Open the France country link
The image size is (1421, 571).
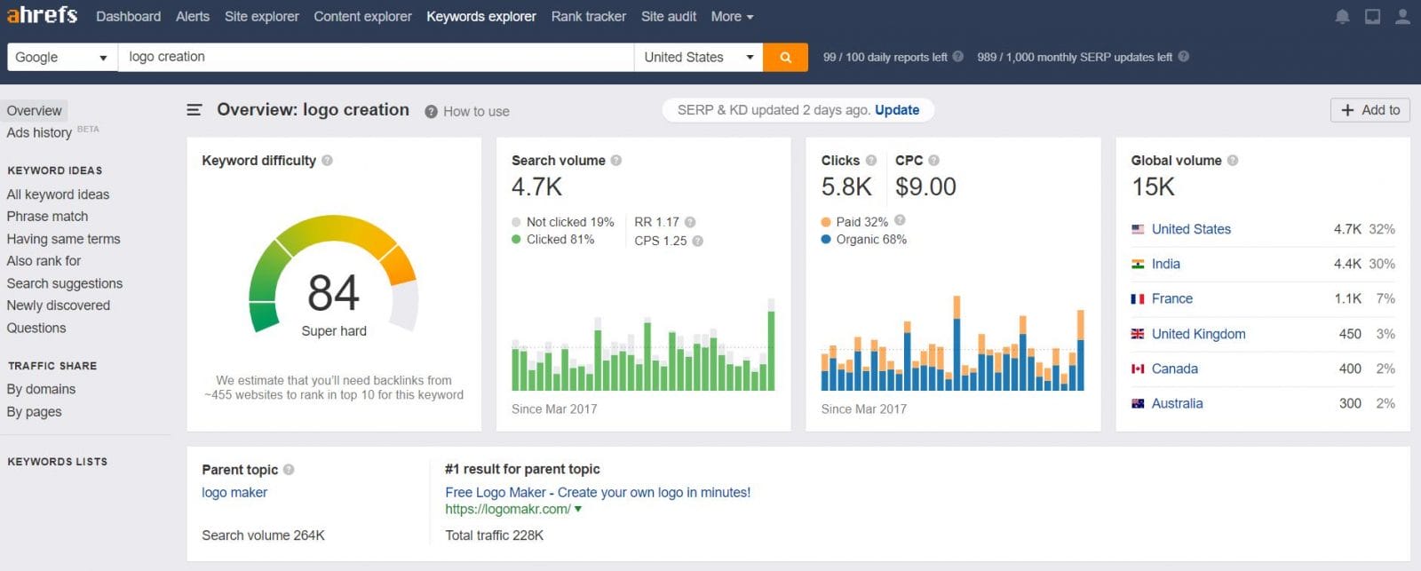click(x=1172, y=299)
